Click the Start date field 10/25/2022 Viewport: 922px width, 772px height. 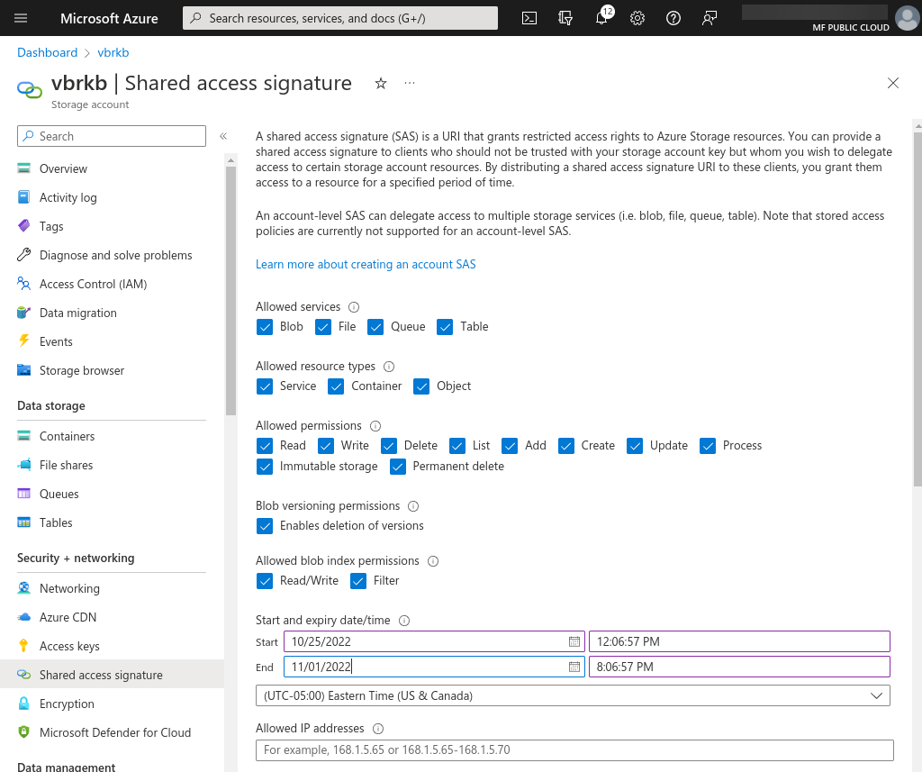pyautogui.click(x=434, y=642)
